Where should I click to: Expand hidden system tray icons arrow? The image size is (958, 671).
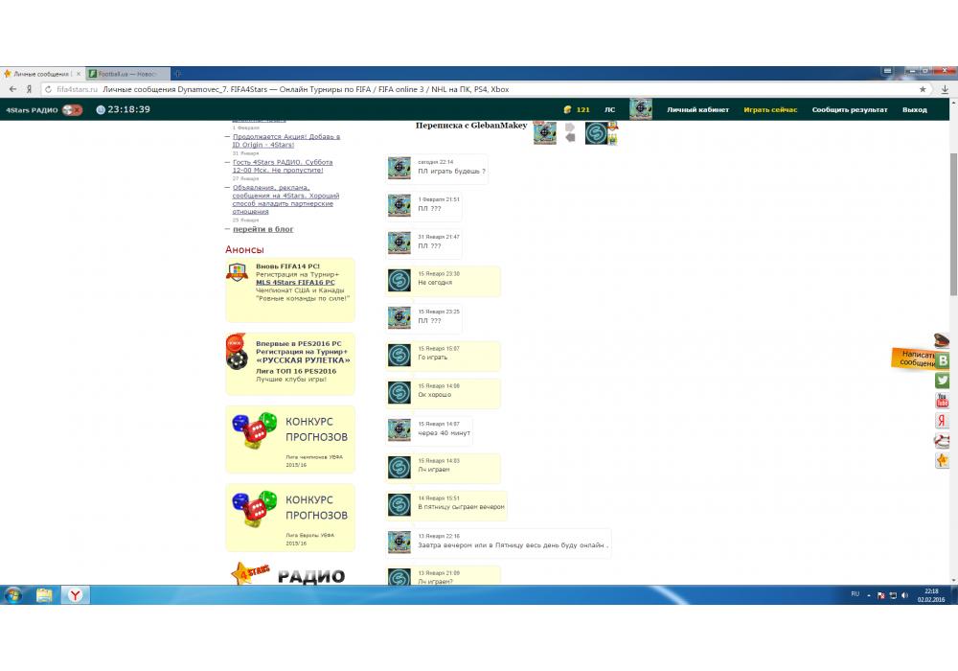point(868,595)
